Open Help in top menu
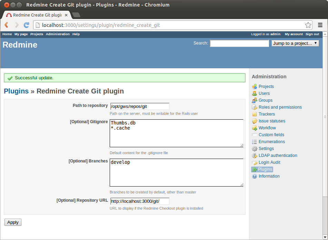The image size is (328, 240). coord(76,34)
